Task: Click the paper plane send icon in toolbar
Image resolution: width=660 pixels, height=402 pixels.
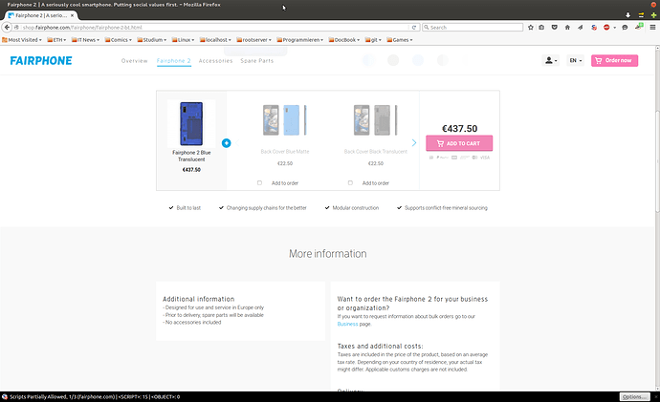Action: click(x=580, y=28)
